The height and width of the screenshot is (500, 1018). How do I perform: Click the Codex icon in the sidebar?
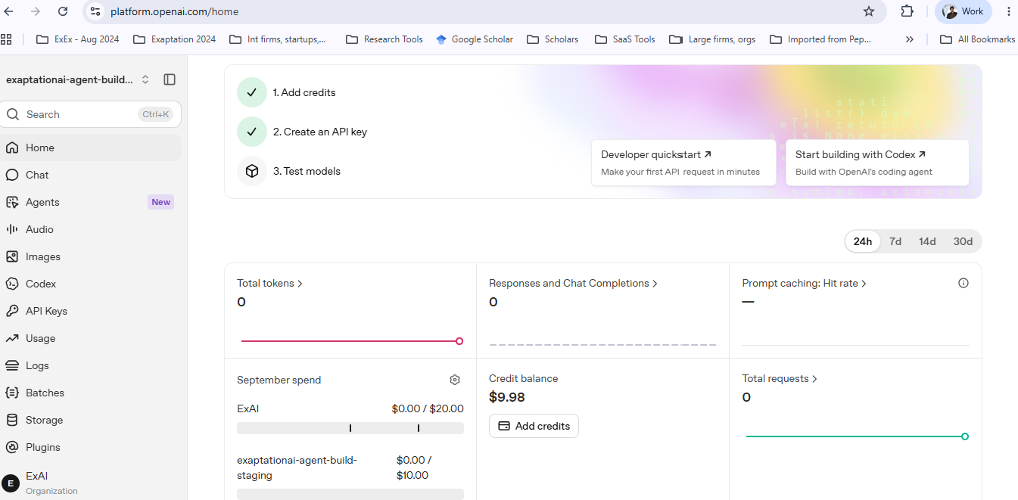12,284
